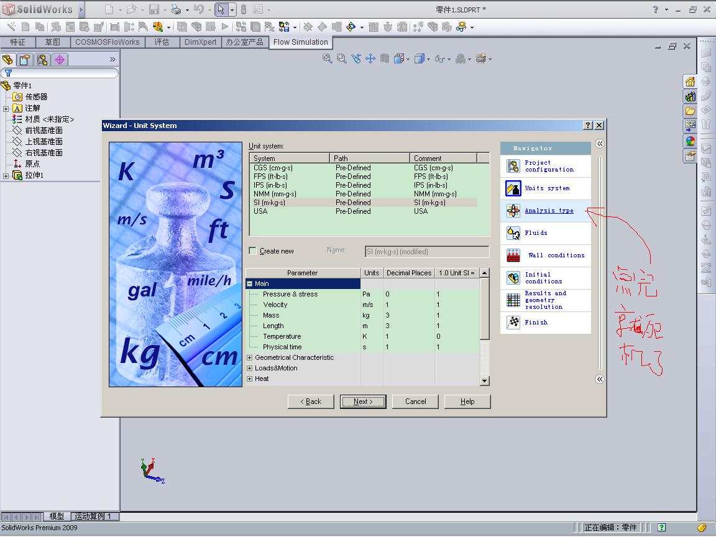Click parameter list scroll down arrow
The width and height of the screenshot is (716, 537).
click(x=485, y=380)
